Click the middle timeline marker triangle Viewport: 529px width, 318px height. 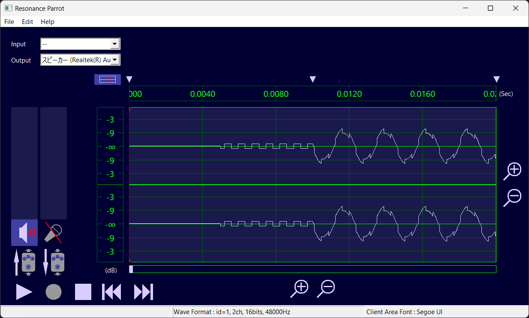point(313,79)
